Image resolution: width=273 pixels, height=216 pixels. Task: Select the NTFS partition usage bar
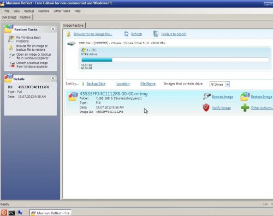click(x=175, y=60)
